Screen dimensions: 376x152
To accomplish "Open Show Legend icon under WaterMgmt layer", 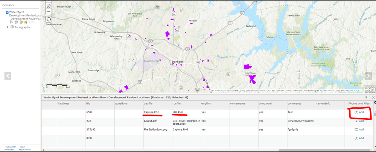I will click(11, 22).
